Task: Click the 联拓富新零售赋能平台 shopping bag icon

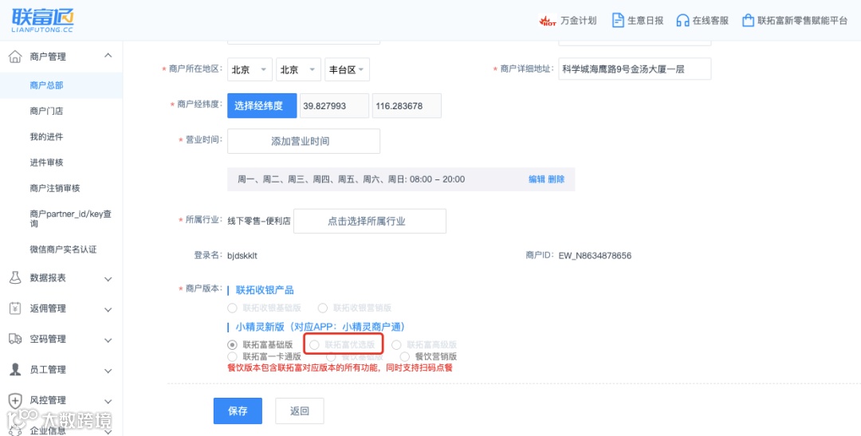Action: tap(747, 21)
